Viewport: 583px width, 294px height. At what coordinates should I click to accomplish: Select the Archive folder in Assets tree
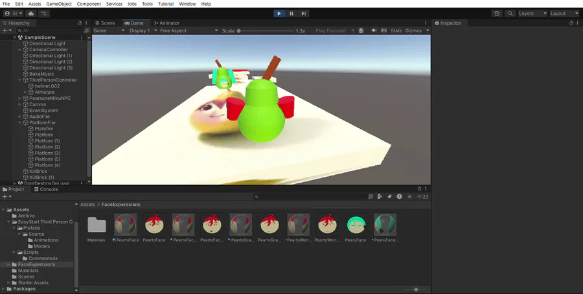pyautogui.click(x=26, y=216)
